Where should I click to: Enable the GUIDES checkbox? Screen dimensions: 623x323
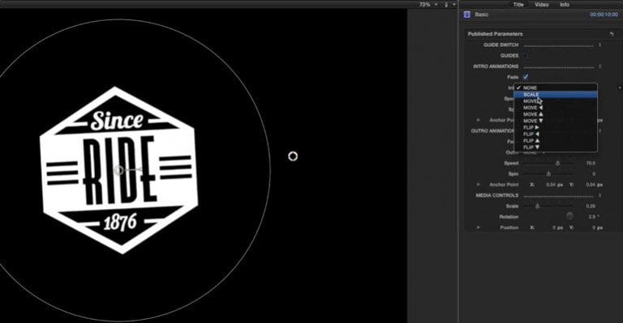click(x=526, y=56)
